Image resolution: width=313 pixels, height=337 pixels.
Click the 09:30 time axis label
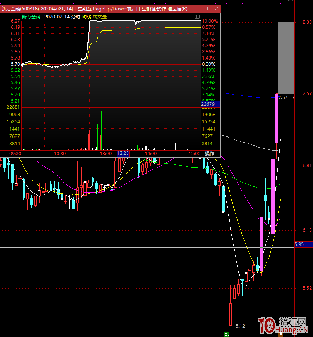(x=15, y=153)
